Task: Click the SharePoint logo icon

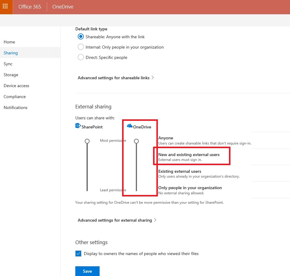Action: [x=78, y=126]
